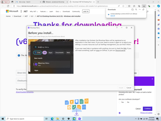Open Bloxstrap icon on the taskbar

click(x=80, y=119)
